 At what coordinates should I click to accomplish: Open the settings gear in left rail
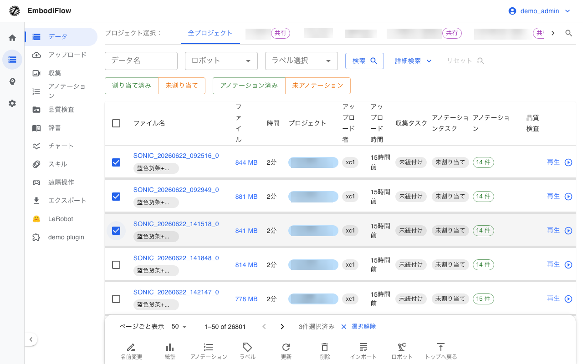coord(12,103)
